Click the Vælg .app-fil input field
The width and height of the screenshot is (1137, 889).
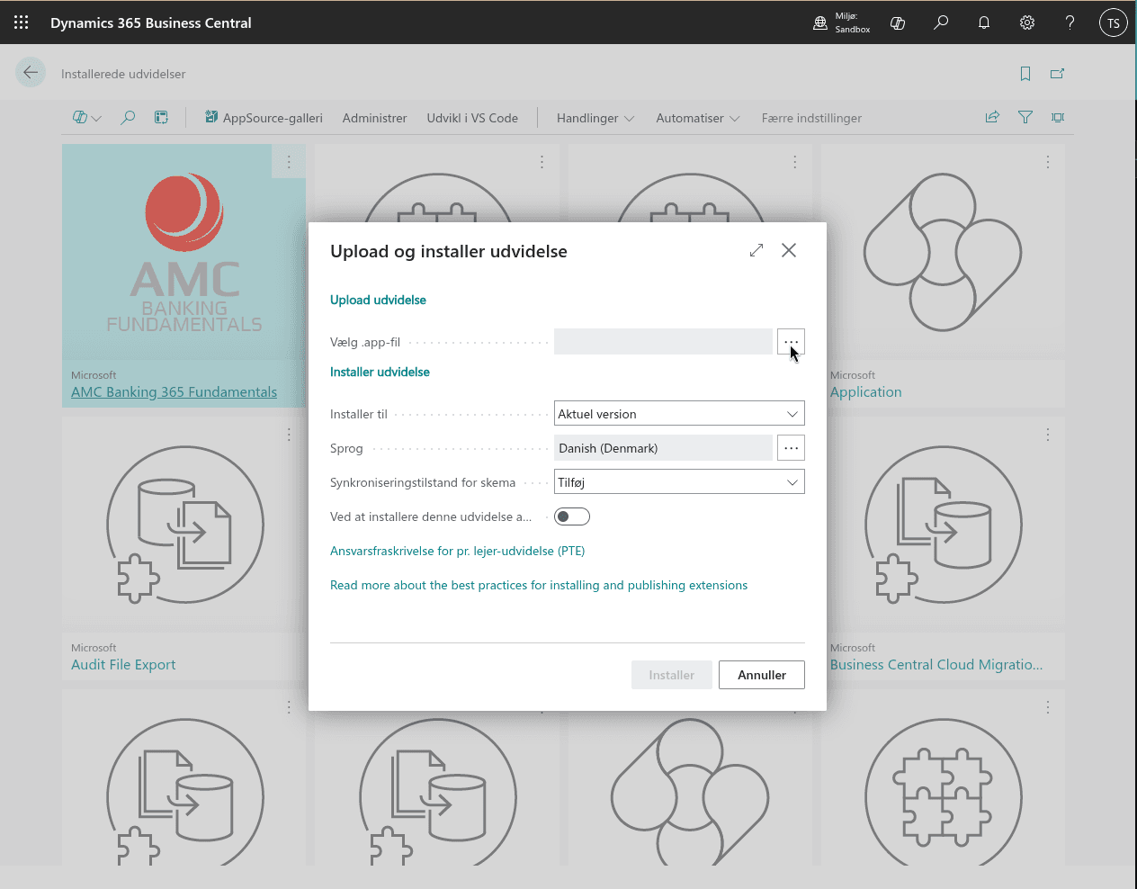tap(663, 342)
